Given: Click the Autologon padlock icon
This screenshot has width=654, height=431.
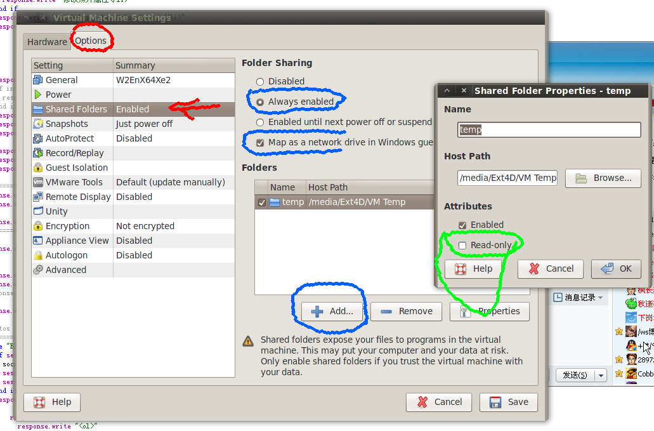Looking at the screenshot, I should (x=38, y=255).
